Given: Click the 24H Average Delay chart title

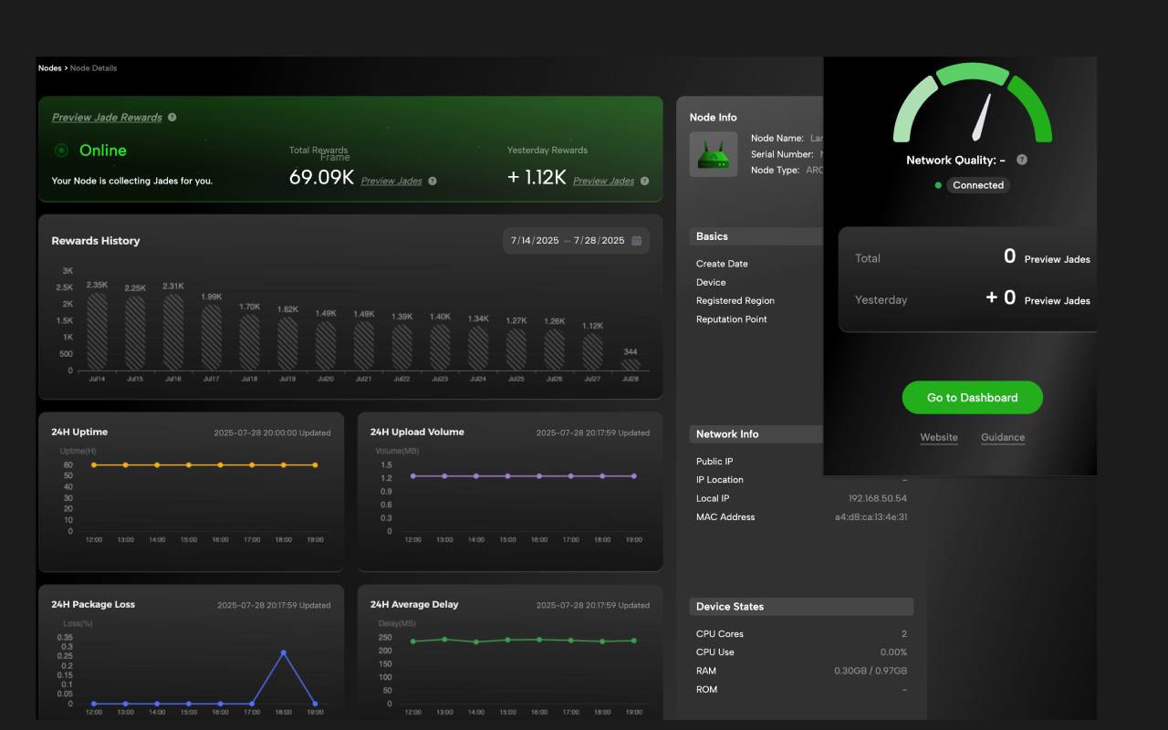Looking at the screenshot, I should tap(414, 605).
